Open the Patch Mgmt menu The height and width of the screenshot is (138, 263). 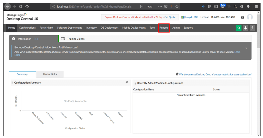point(46,28)
